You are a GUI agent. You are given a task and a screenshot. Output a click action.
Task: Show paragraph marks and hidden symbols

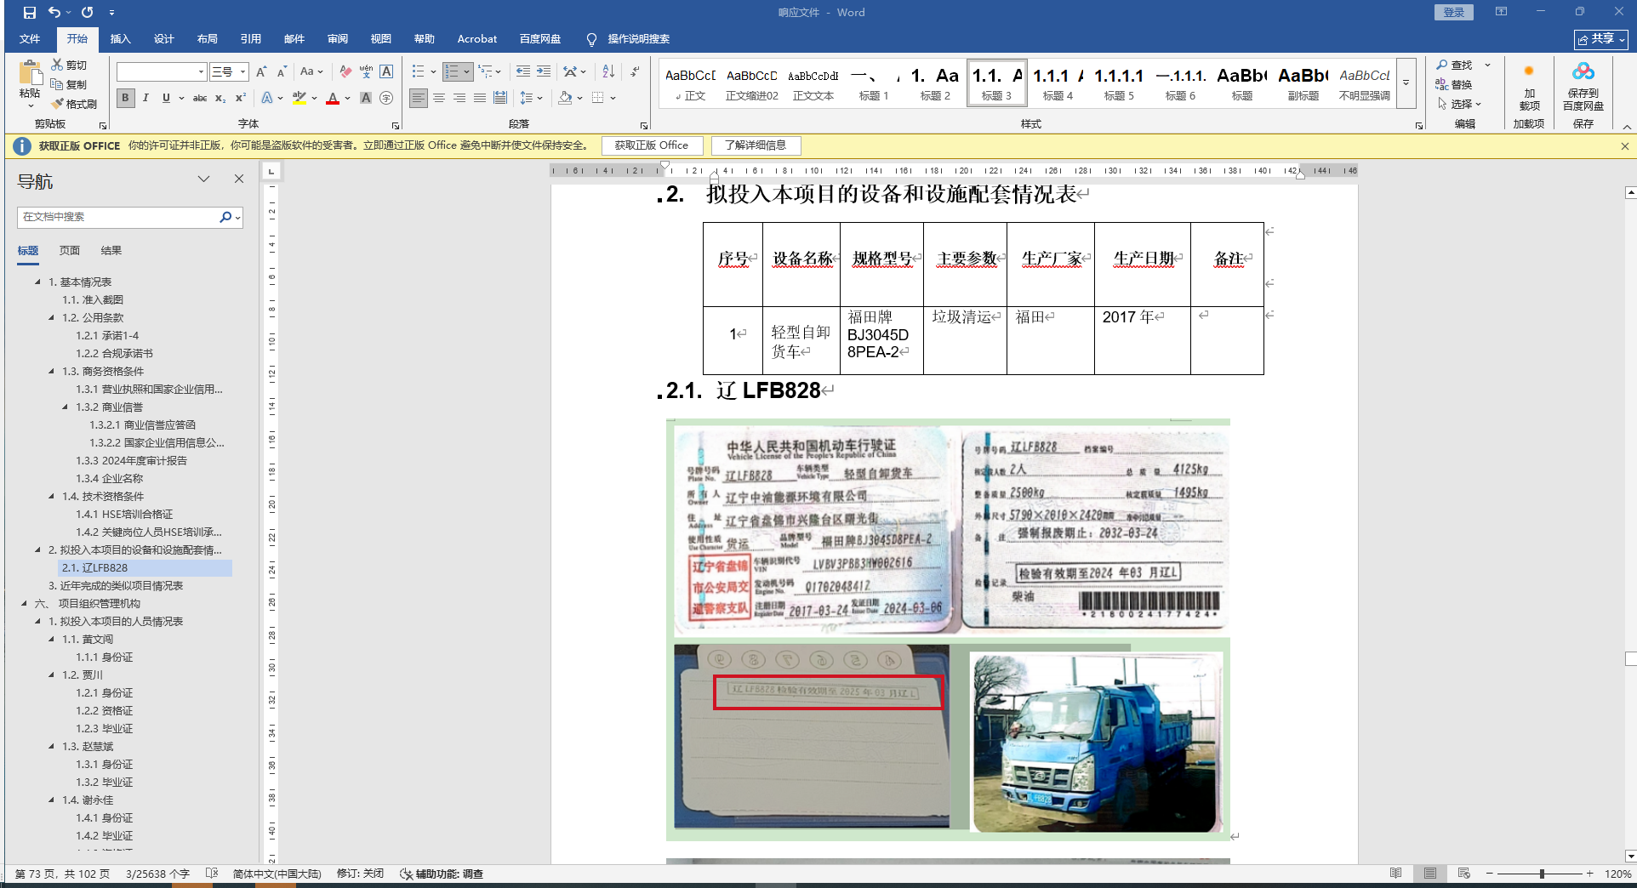click(x=635, y=71)
